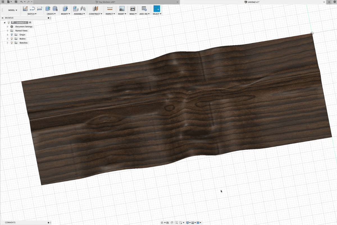Click the Measure icon above Inspect

(110, 8)
